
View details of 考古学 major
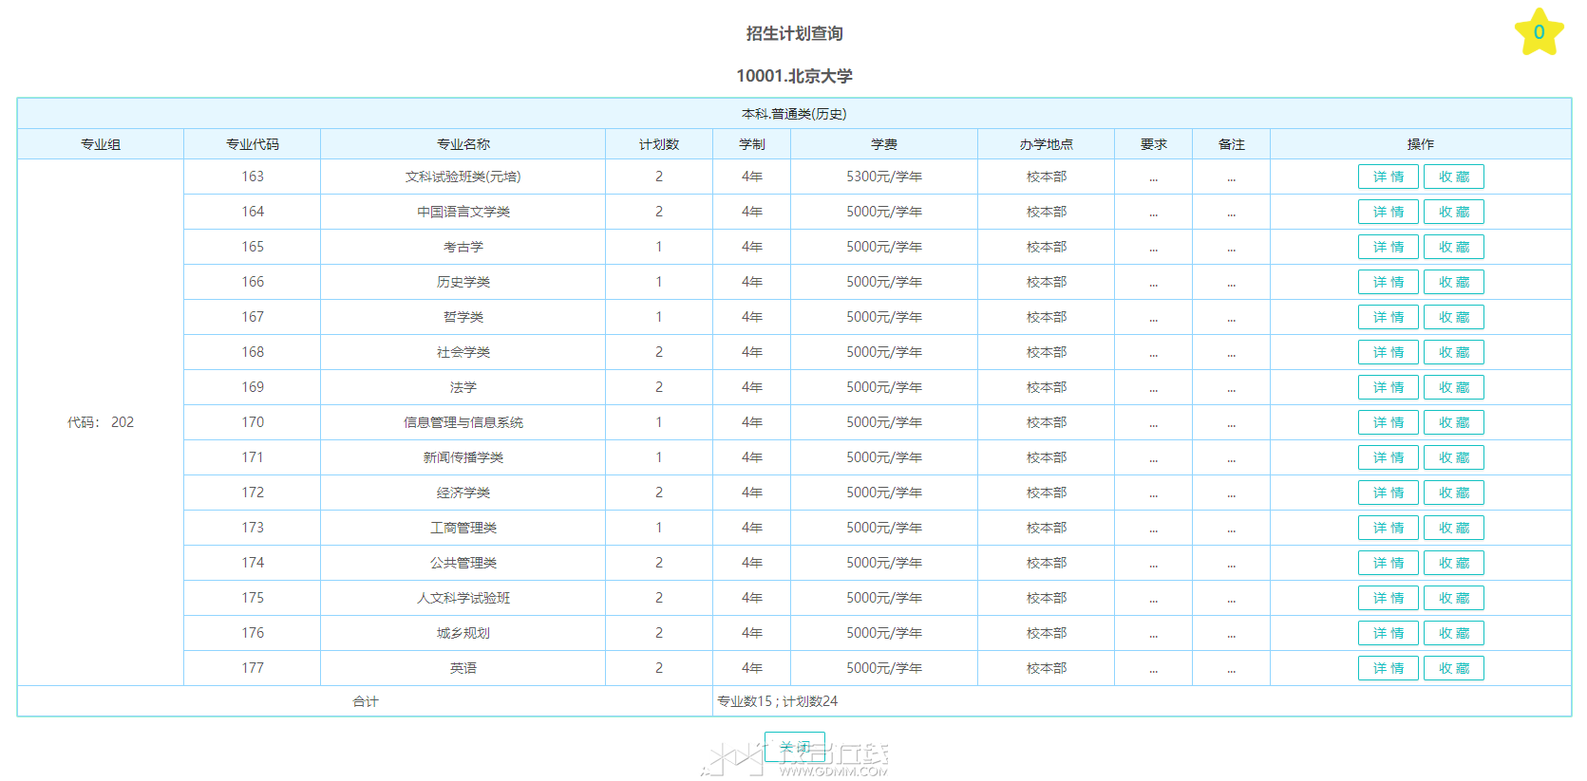(x=1388, y=247)
